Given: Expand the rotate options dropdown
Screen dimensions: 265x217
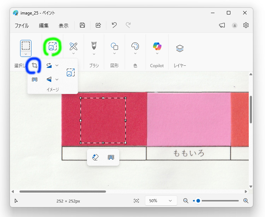Looking at the screenshot, I should (57, 65).
